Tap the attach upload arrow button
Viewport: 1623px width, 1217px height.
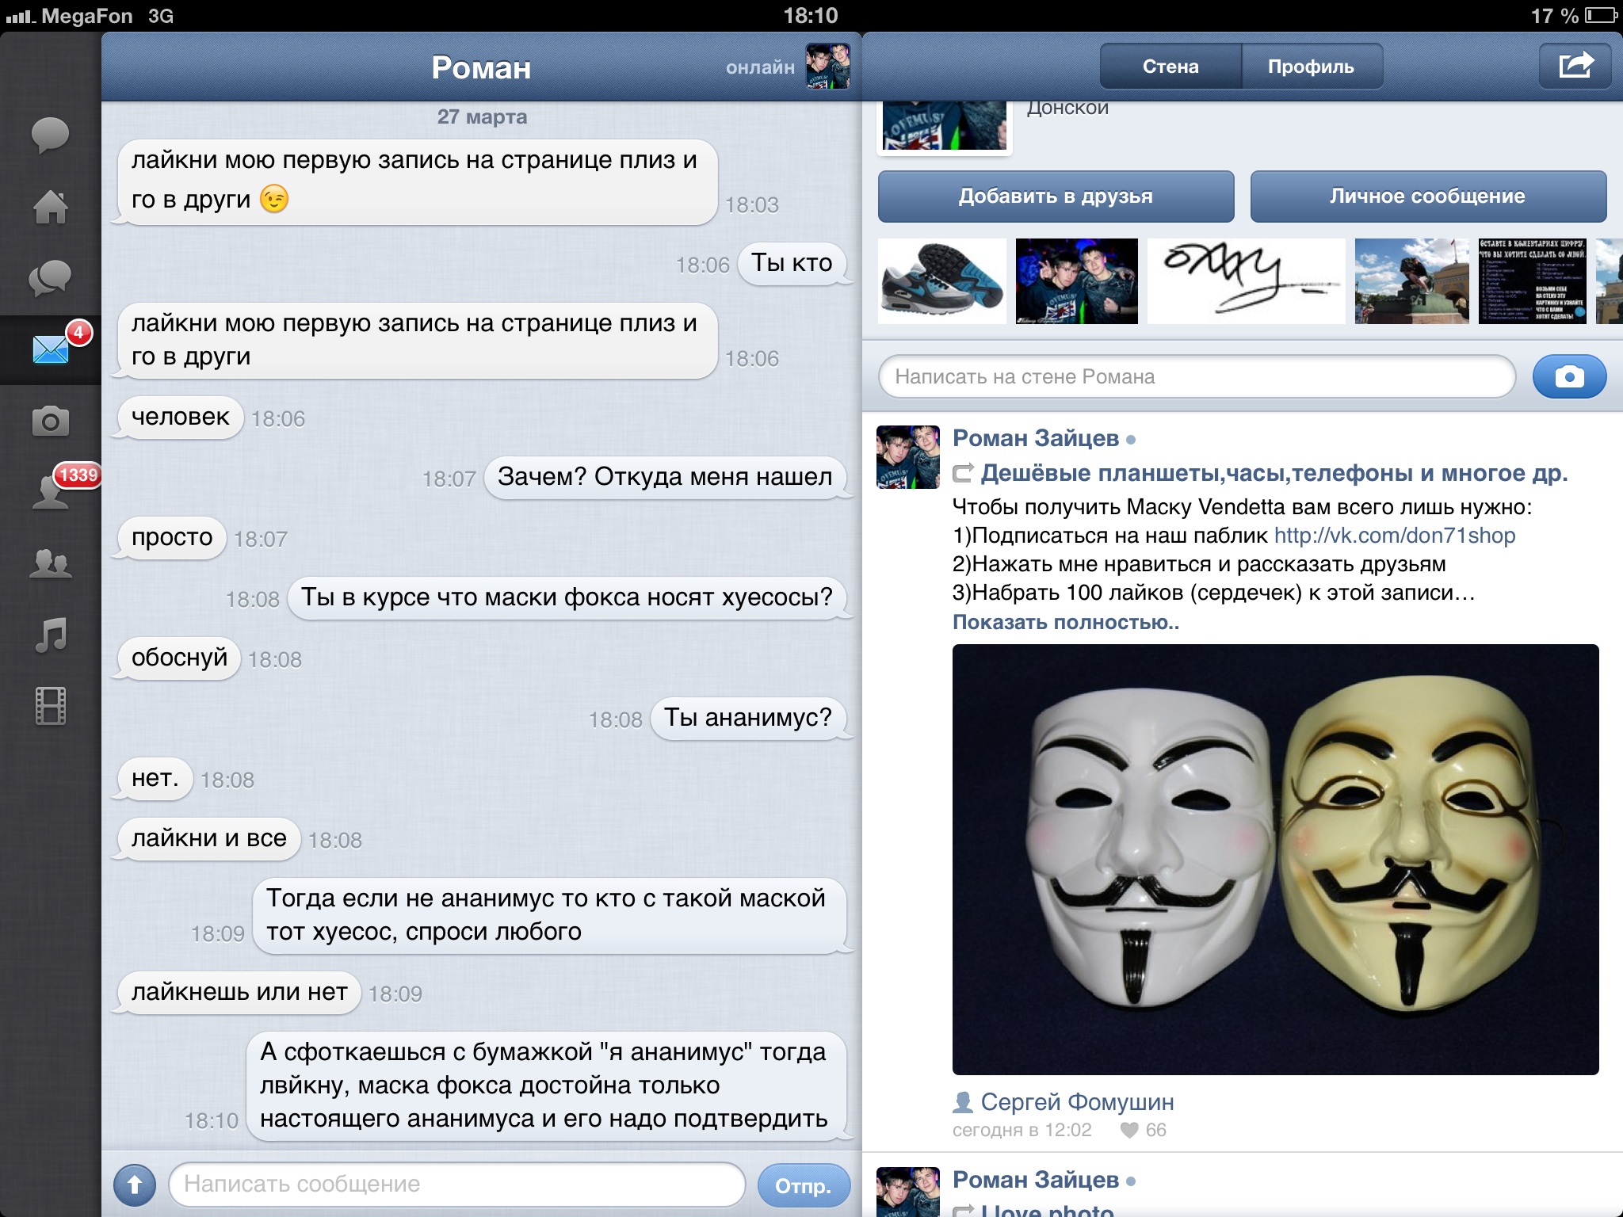tap(135, 1185)
